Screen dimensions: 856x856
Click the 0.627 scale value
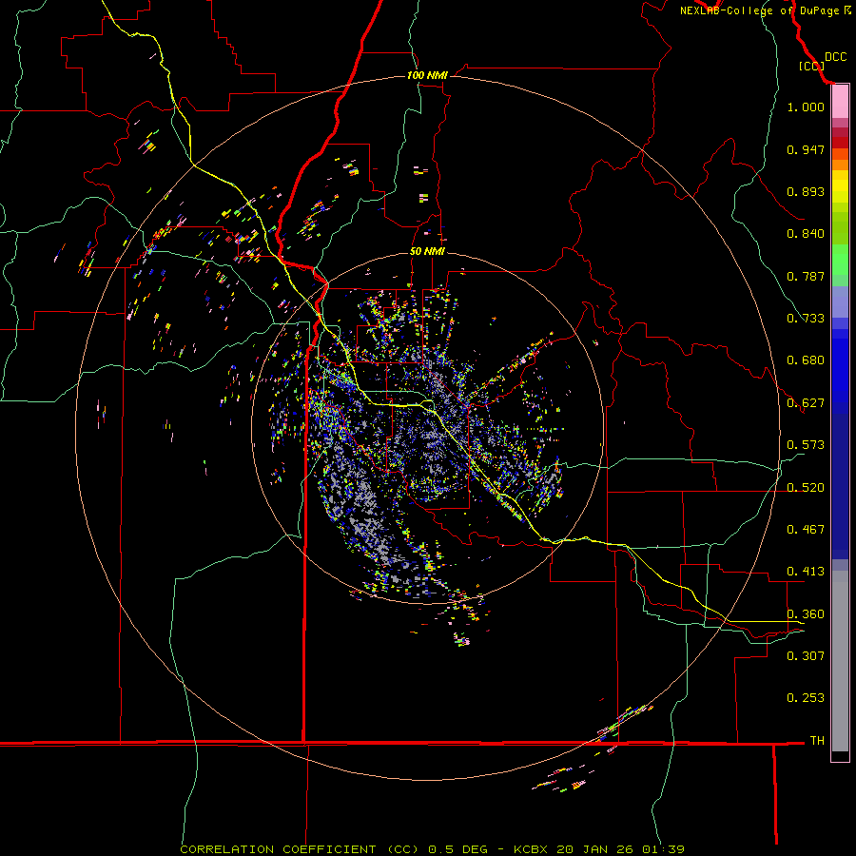click(806, 403)
